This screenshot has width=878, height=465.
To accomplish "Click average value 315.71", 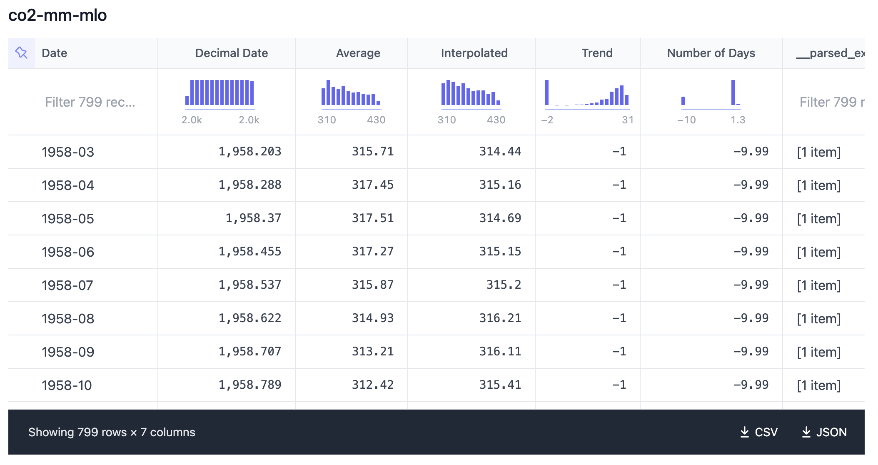I will pos(373,151).
